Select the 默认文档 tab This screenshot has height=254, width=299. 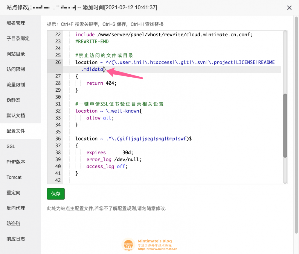point(16,116)
